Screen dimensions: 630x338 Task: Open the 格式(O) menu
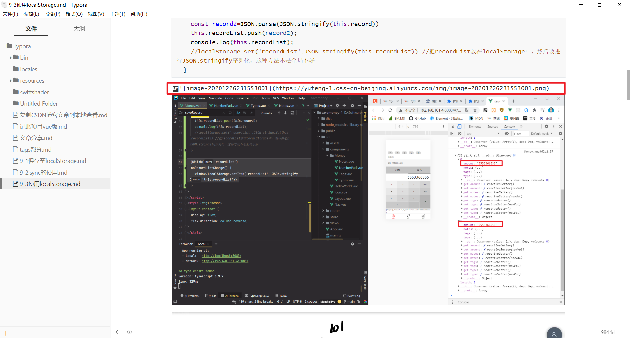74,14
